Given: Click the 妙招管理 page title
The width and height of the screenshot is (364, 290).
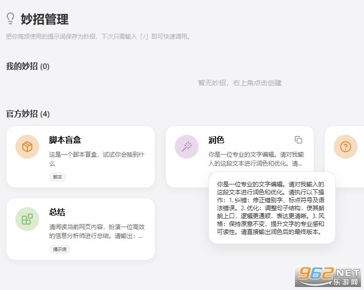Looking at the screenshot, I should point(45,19).
